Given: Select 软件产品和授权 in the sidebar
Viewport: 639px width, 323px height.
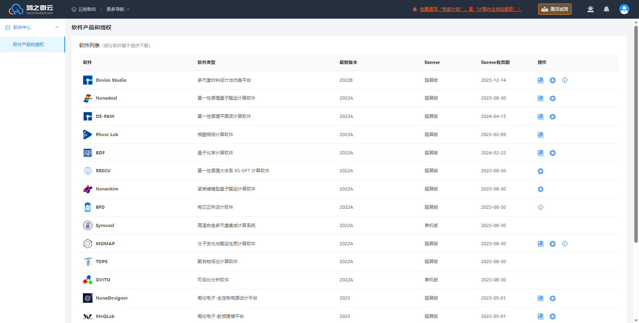Looking at the screenshot, I should 32,44.
